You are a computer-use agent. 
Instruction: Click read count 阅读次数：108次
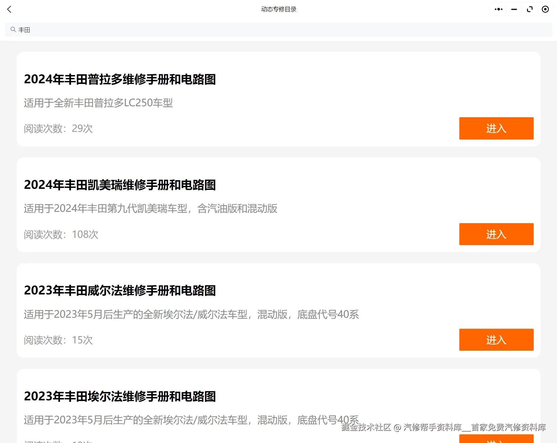(61, 234)
